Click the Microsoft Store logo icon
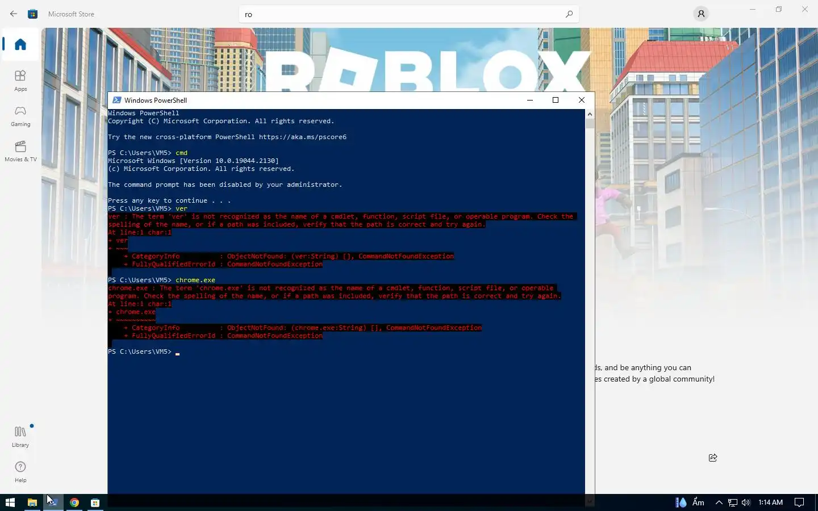This screenshot has height=511, width=818. (x=33, y=14)
